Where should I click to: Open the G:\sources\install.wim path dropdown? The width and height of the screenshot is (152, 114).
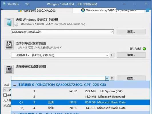[112, 32]
